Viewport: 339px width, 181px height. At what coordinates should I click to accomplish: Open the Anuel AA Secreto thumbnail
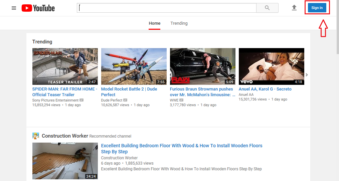tap(271, 66)
